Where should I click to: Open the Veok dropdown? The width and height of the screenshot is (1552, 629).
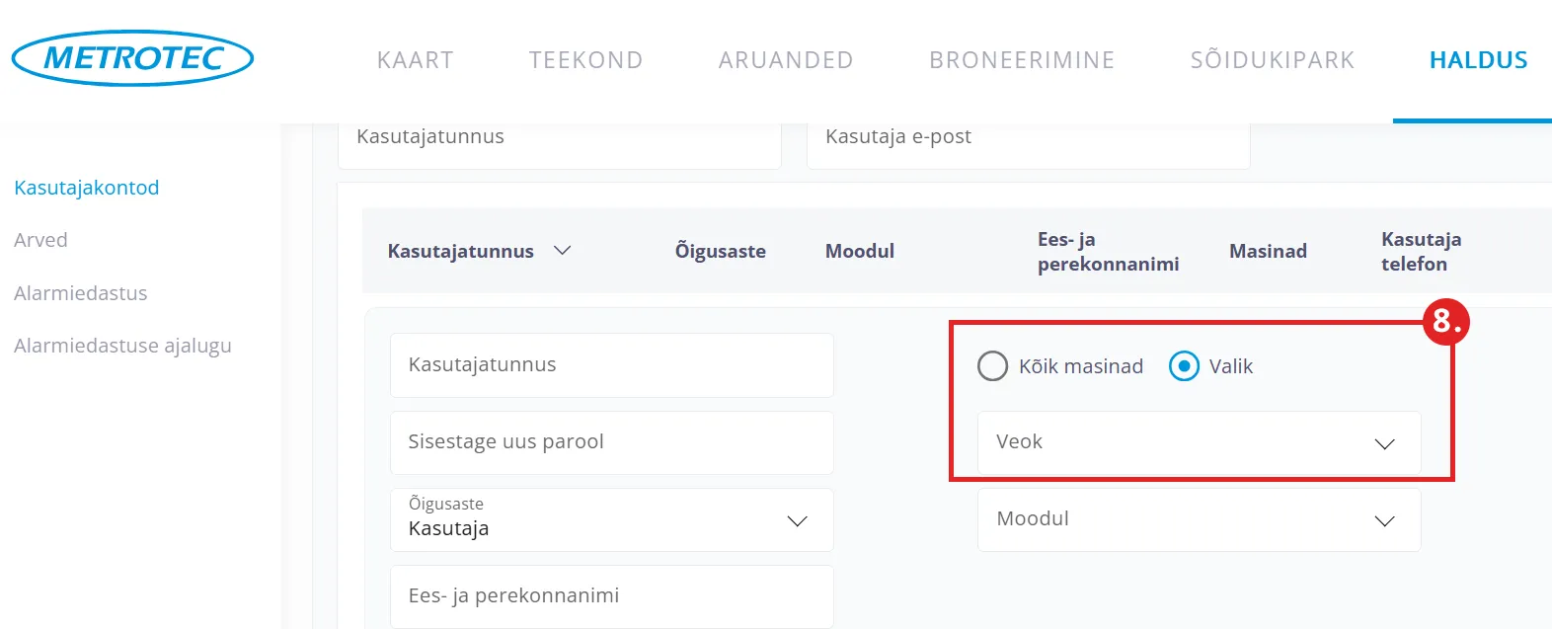point(1199,442)
